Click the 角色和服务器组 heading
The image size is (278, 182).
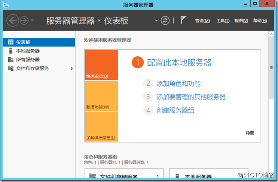click(100, 157)
